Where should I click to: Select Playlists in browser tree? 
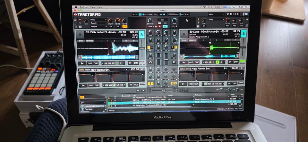click(x=89, y=109)
